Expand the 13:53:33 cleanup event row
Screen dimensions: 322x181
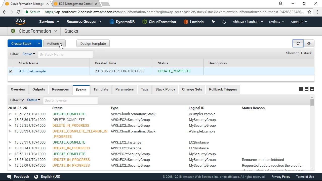10,131
